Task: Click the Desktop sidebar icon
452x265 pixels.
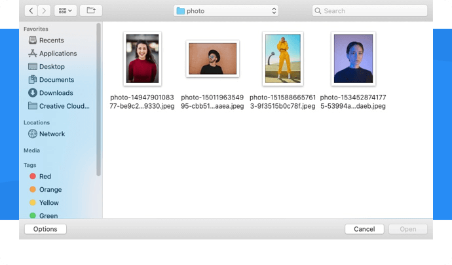Action: coord(33,67)
